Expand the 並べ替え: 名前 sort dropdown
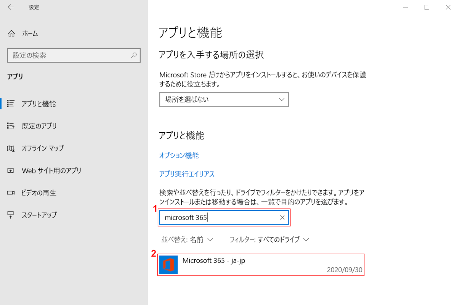The width and height of the screenshot is (457, 305). click(x=187, y=240)
